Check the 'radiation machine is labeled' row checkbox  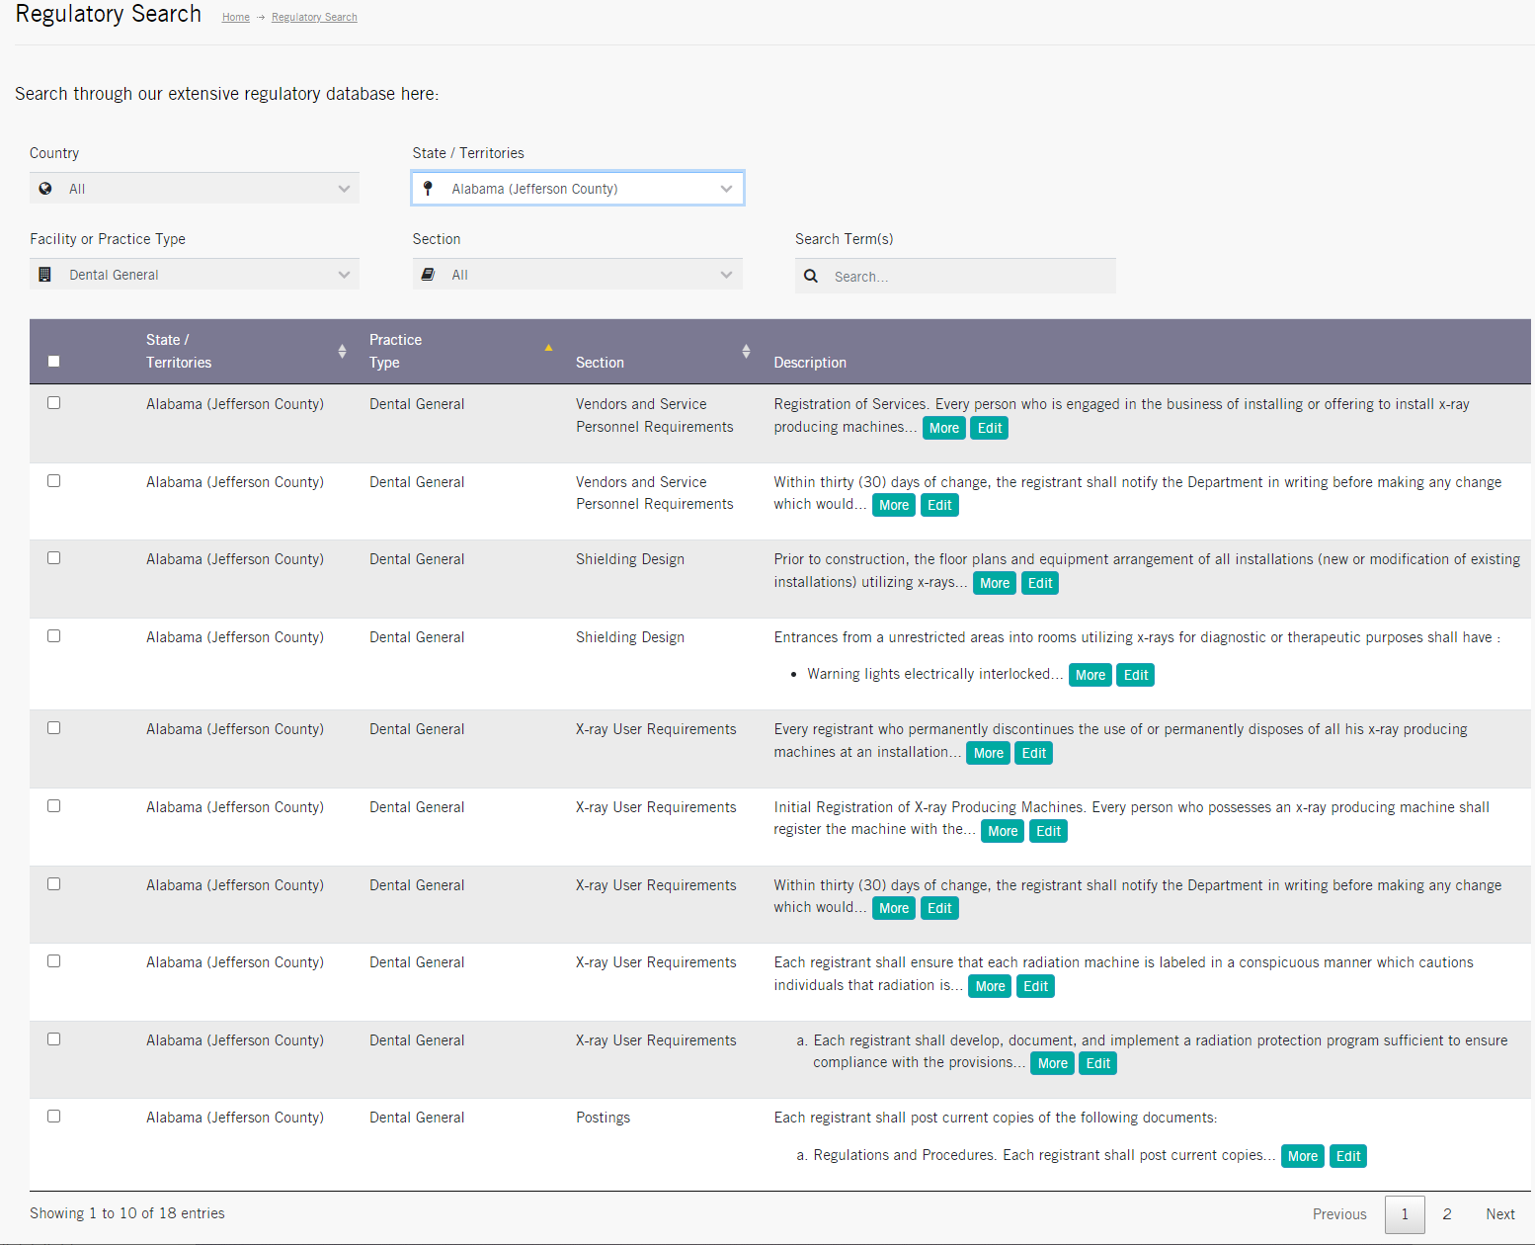(x=54, y=961)
